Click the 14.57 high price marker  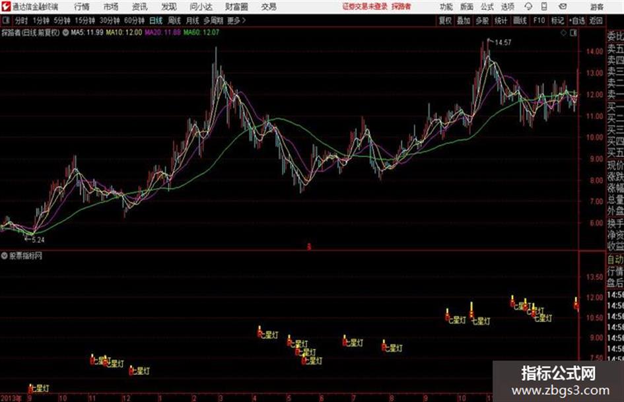pos(503,42)
